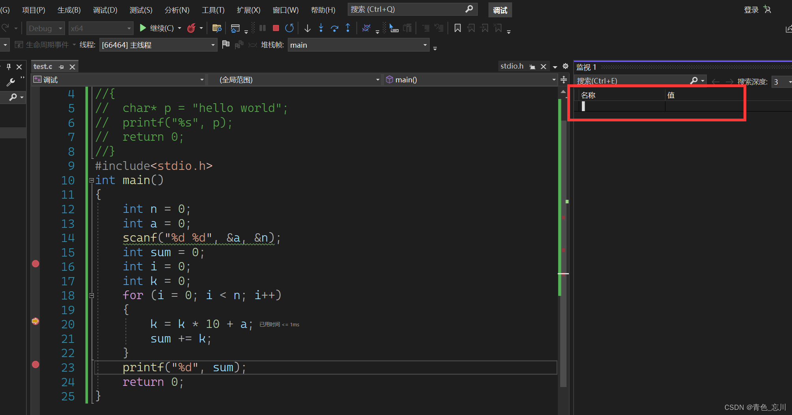Click the empty watch name cell
The height and width of the screenshot is (415, 792).
pyautogui.click(x=623, y=106)
